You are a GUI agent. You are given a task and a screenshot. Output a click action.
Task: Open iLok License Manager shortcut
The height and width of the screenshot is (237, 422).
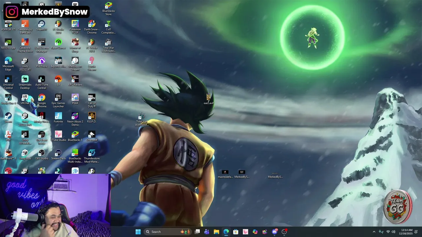(x=42, y=46)
